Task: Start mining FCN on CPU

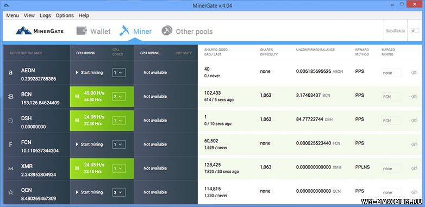Action: pos(89,145)
